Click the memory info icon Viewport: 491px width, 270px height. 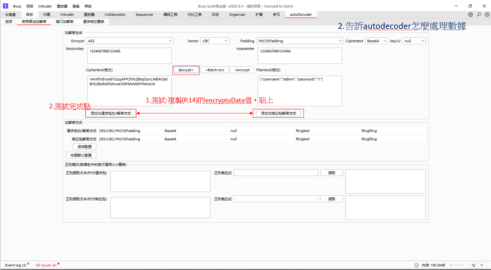[416, 265]
